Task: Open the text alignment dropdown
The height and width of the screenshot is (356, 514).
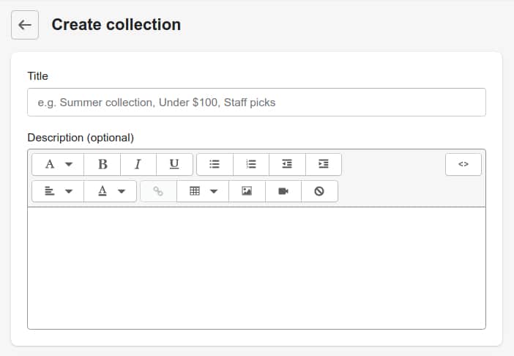Action: (x=58, y=191)
